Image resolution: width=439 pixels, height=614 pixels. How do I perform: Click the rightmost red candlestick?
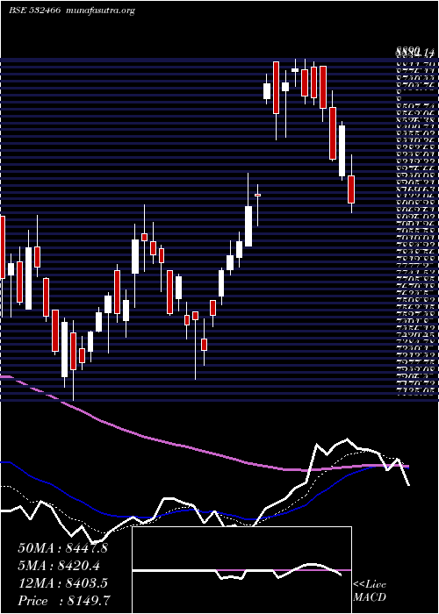351,189
